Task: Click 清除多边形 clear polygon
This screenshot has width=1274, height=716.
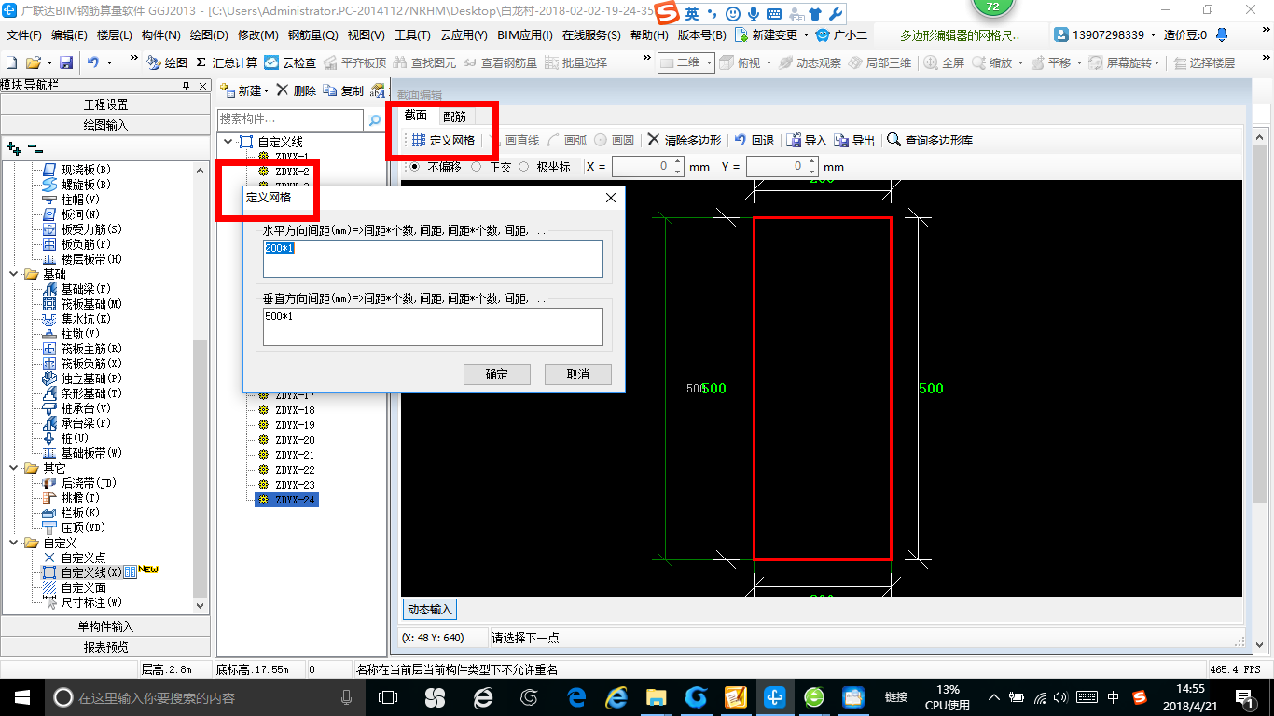Action: click(x=685, y=140)
